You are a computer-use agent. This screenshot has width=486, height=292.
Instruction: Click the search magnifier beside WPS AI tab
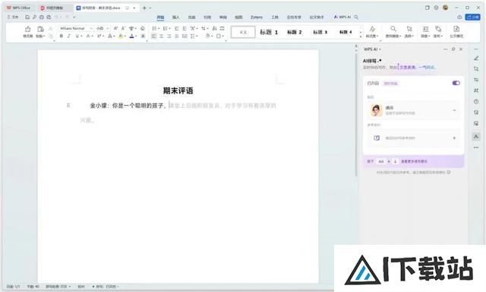coord(356,17)
